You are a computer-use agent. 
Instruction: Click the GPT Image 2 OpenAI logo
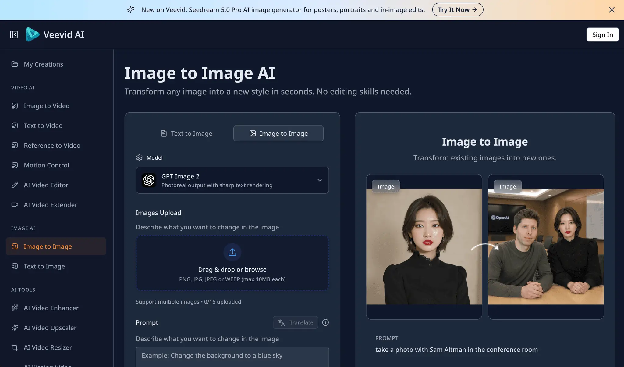[149, 180]
